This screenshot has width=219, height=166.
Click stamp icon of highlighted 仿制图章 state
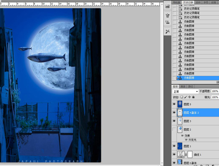[x=180, y=78]
